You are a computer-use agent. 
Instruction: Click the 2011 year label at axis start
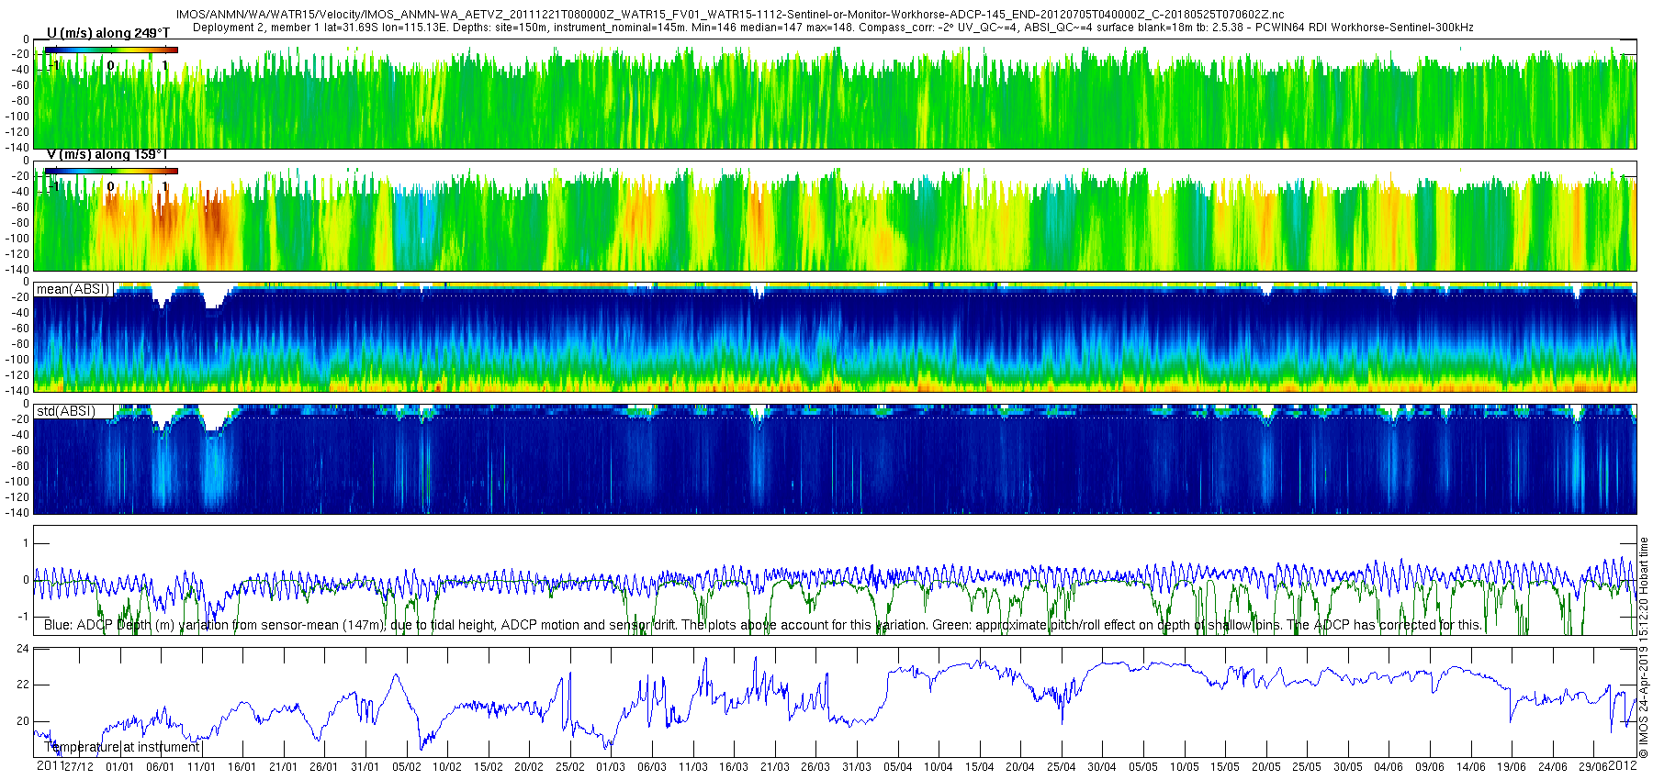(x=50, y=766)
